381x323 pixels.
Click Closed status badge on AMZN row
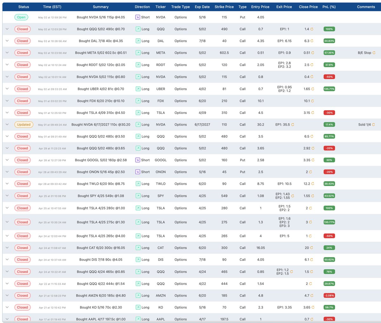click(23, 295)
